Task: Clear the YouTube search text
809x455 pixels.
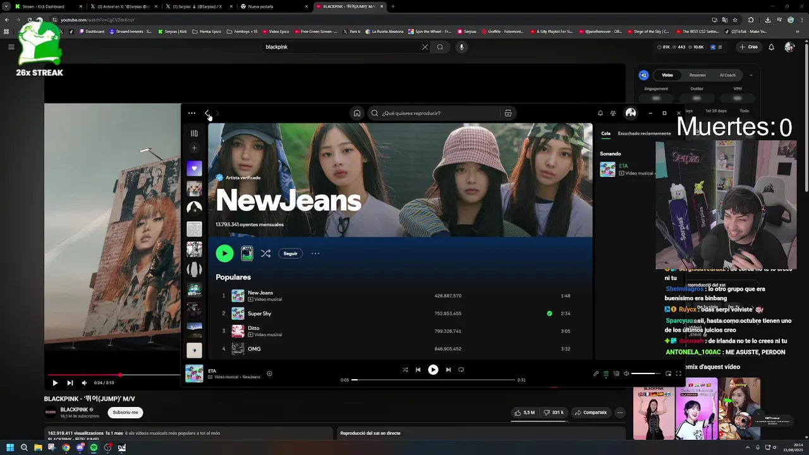Action: coord(425,47)
